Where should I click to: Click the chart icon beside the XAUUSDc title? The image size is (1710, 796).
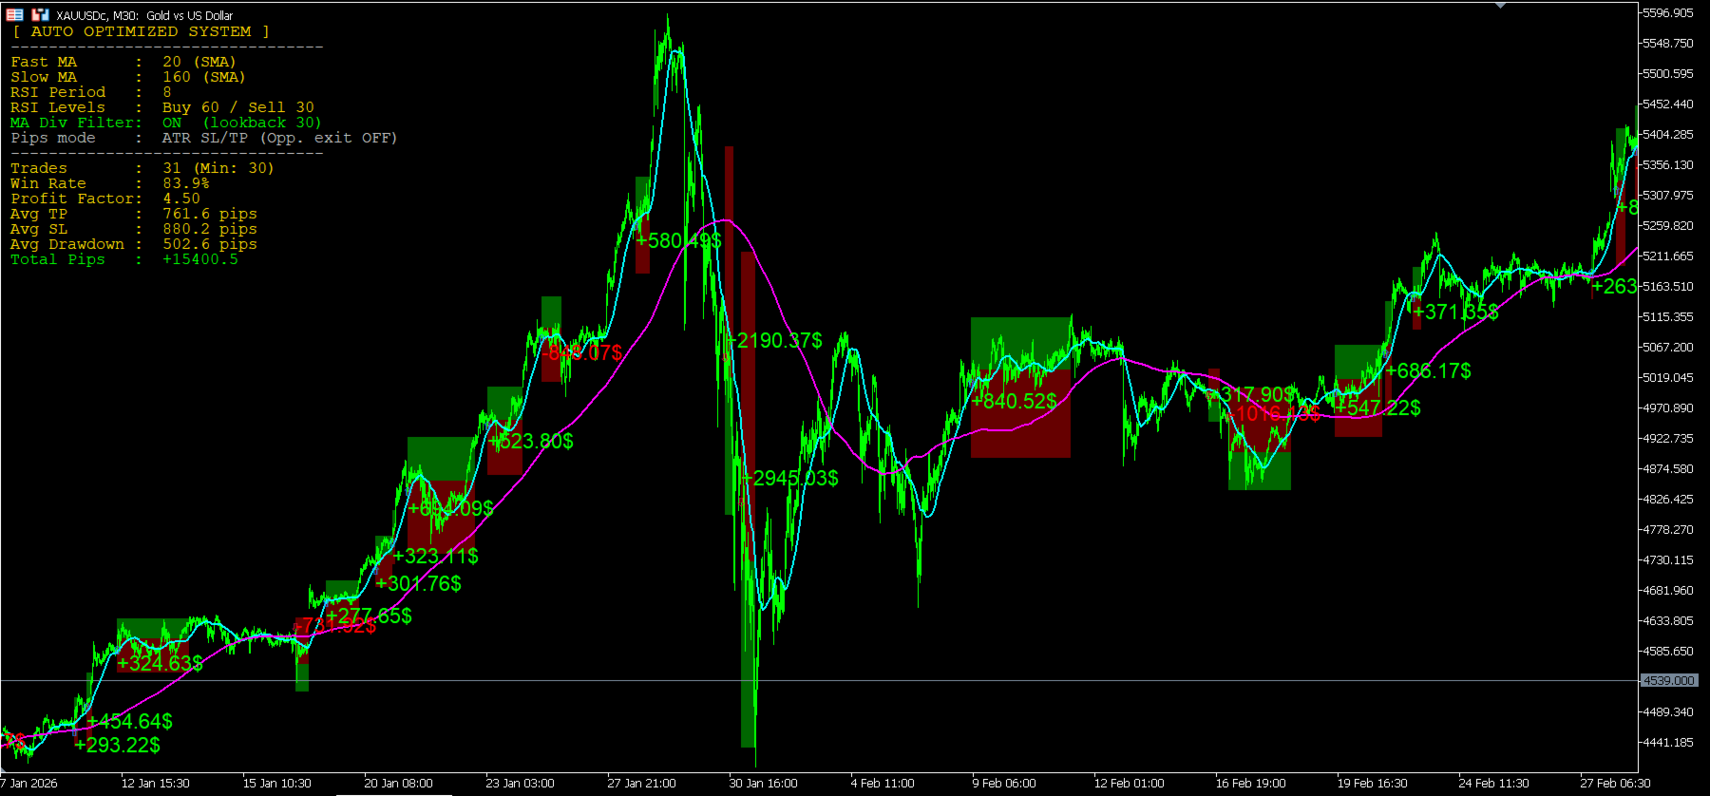(x=40, y=15)
